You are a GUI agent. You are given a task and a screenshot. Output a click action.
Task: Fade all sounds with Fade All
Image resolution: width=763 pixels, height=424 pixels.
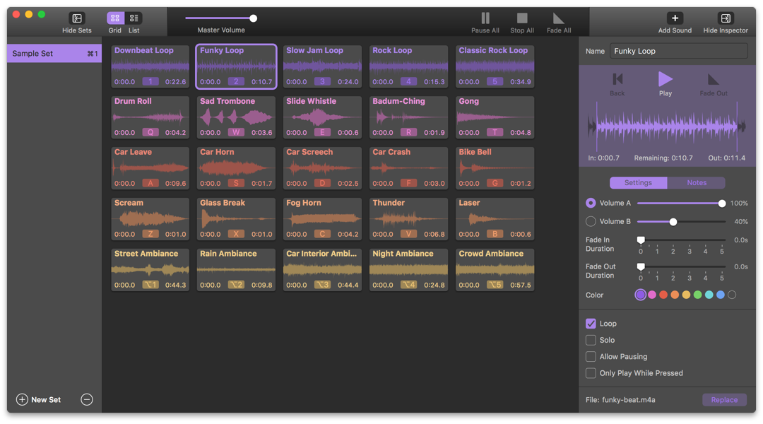[x=559, y=18]
